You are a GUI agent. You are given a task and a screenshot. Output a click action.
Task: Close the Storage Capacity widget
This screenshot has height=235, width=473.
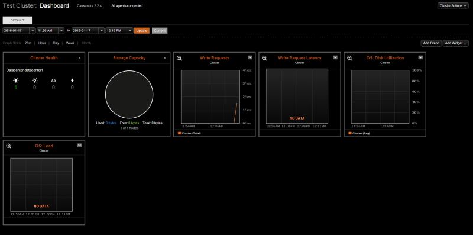click(x=165, y=58)
